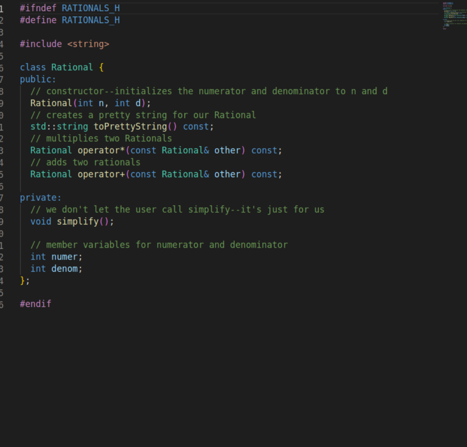The height and width of the screenshot is (447, 467).
Task: Select the class keyword before Rational
Action: tap(33, 67)
